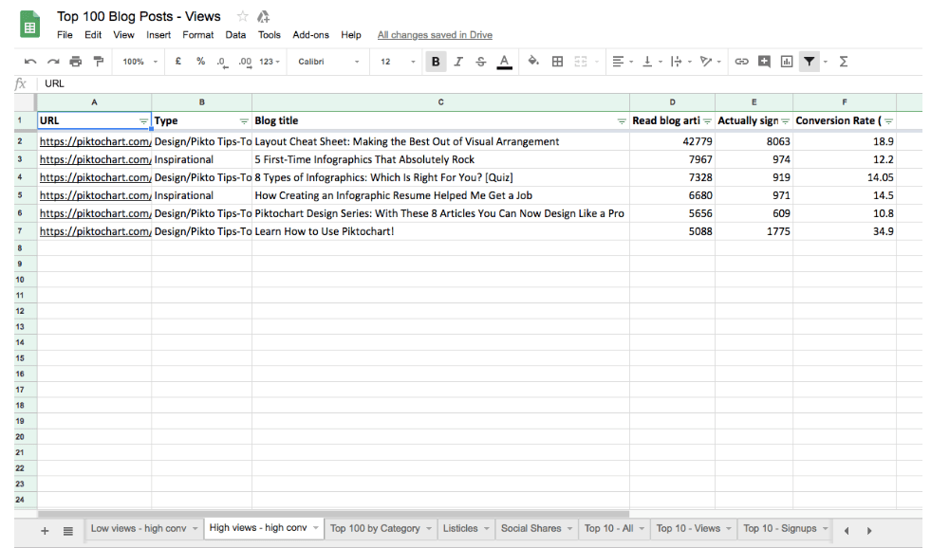The image size is (931, 548).
Task: Click the move to folder icon by title
Action: (264, 17)
